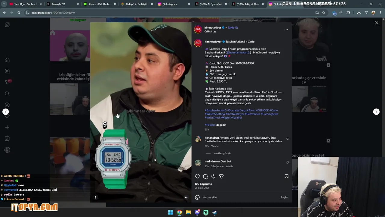Click the Instagram logo in the sidebar
Viewport: 385px width, 217px height.
click(x=7, y=25)
